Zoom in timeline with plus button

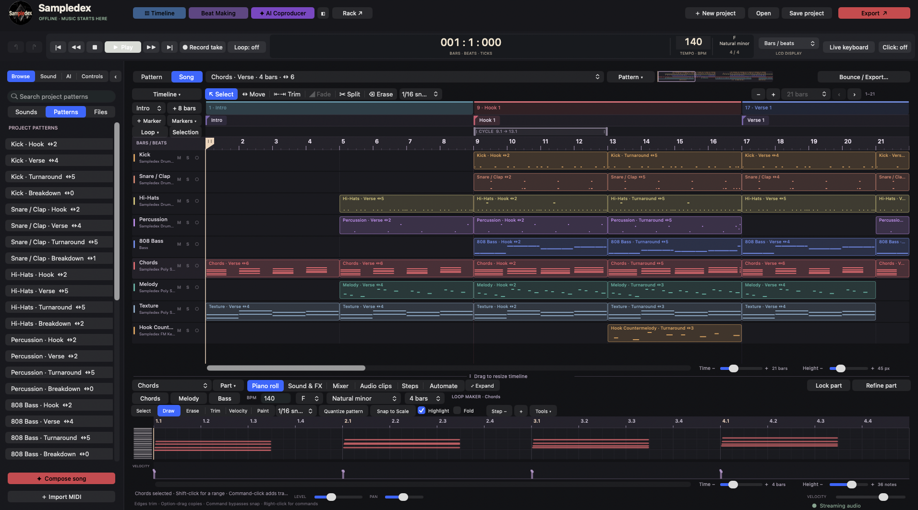click(x=773, y=94)
